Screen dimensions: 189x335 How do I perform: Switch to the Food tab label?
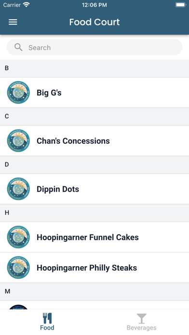47,327
